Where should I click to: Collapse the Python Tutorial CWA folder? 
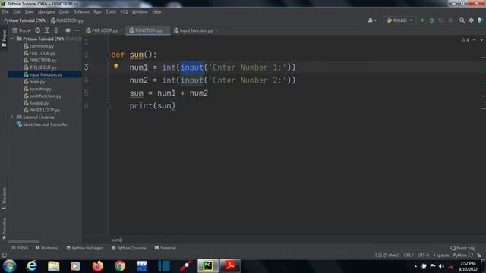pyautogui.click(x=12, y=39)
